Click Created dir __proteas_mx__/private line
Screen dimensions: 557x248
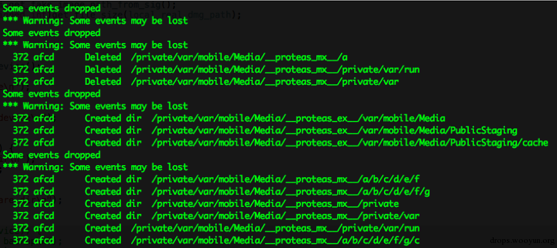click(206, 204)
